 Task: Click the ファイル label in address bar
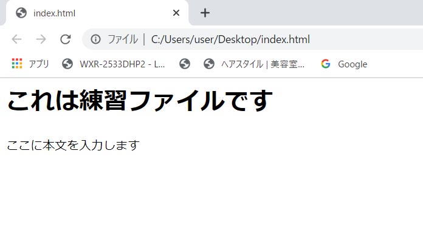pos(123,39)
